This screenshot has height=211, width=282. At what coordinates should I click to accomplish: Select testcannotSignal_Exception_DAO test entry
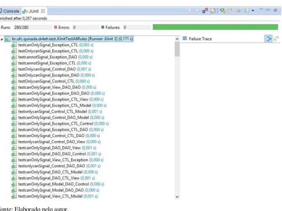(x=47, y=57)
